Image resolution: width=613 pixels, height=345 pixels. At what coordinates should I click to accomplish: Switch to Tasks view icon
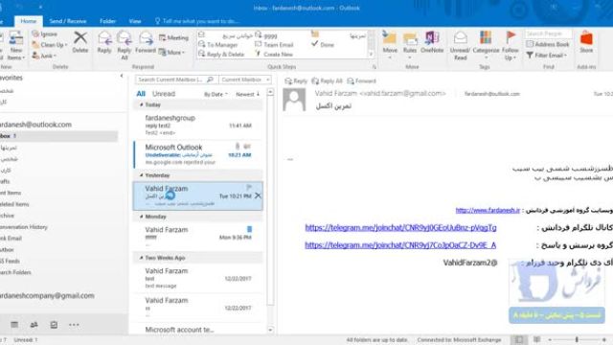point(54,324)
